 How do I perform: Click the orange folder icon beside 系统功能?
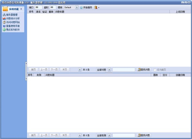click(5, 9)
